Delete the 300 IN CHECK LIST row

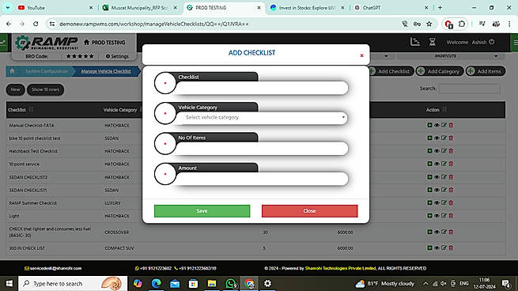click(x=451, y=248)
